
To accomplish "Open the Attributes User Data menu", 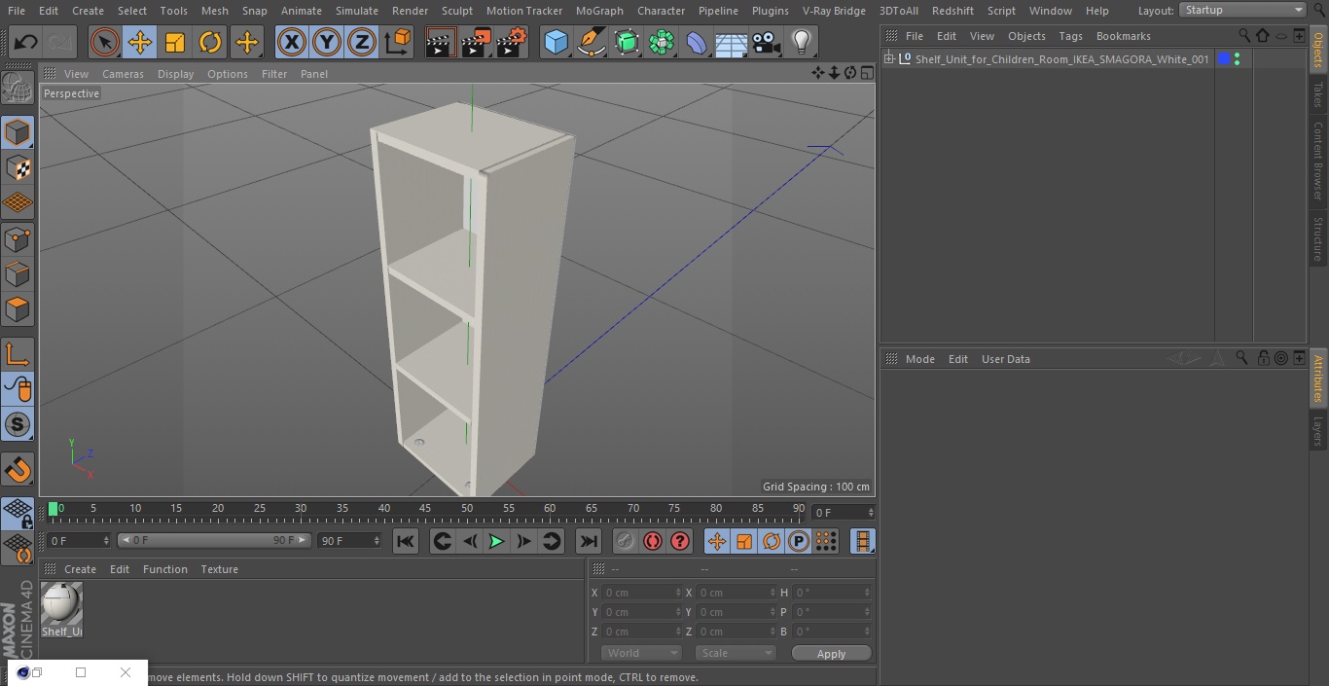I will 1005,359.
